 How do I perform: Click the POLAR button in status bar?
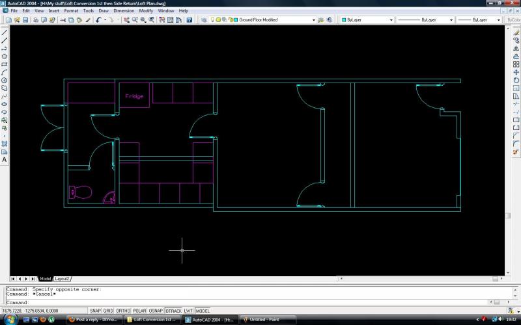coord(139,311)
